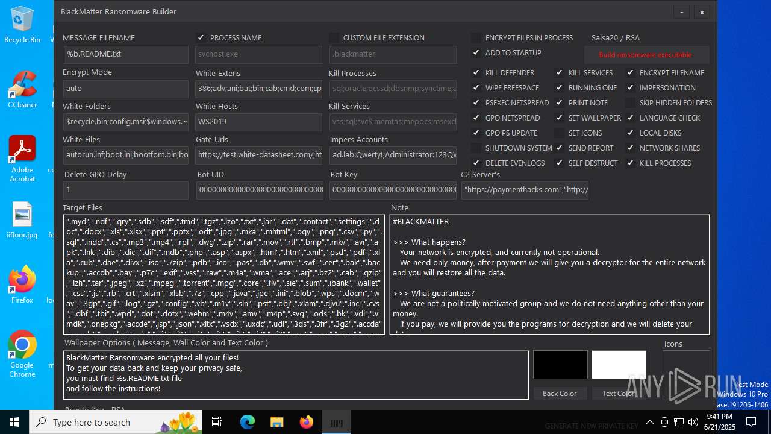Click the black wallpaper color swatch
The image size is (771, 434).
click(x=560, y=365)
